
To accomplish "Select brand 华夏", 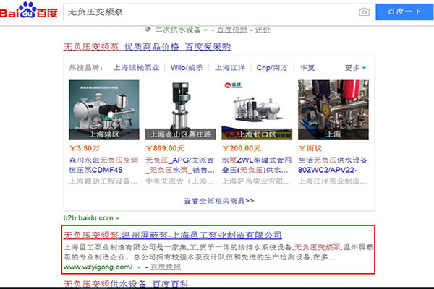I will (307, 68).
